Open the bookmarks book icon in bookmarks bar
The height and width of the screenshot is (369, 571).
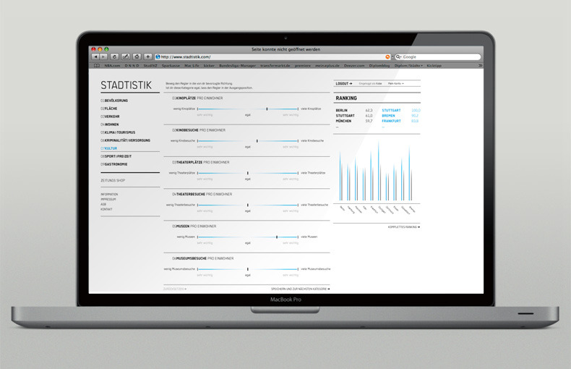point(96,64)
